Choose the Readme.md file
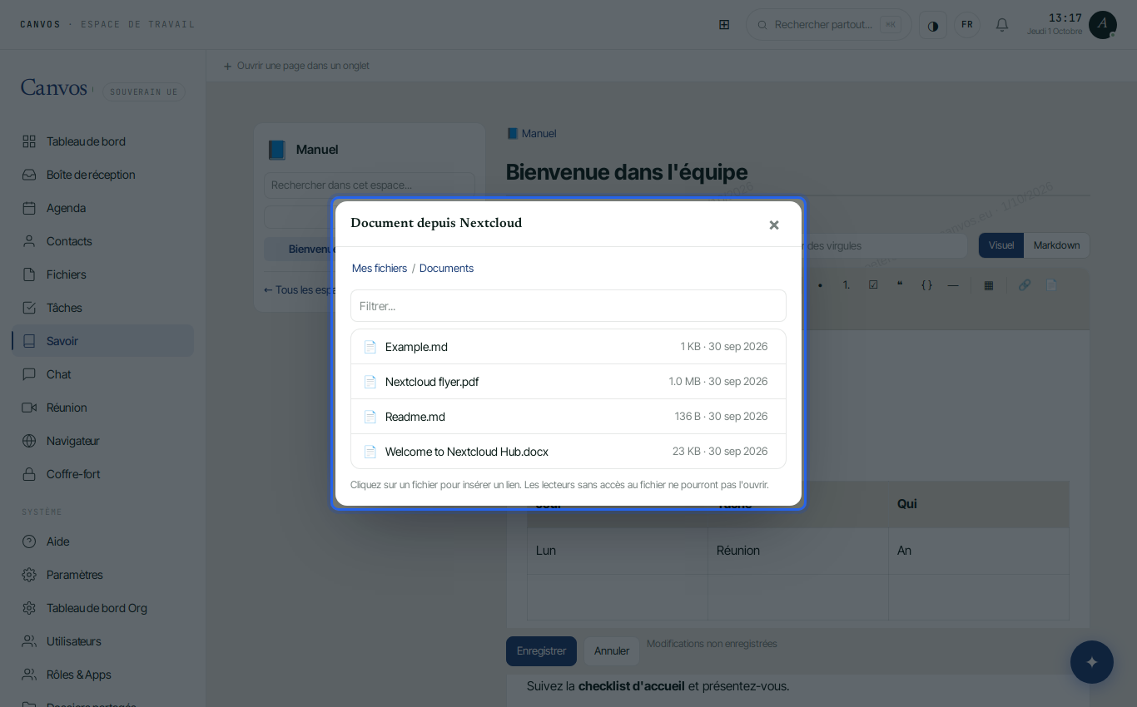This screenshot has width=1137, height=707. point(568,417)
